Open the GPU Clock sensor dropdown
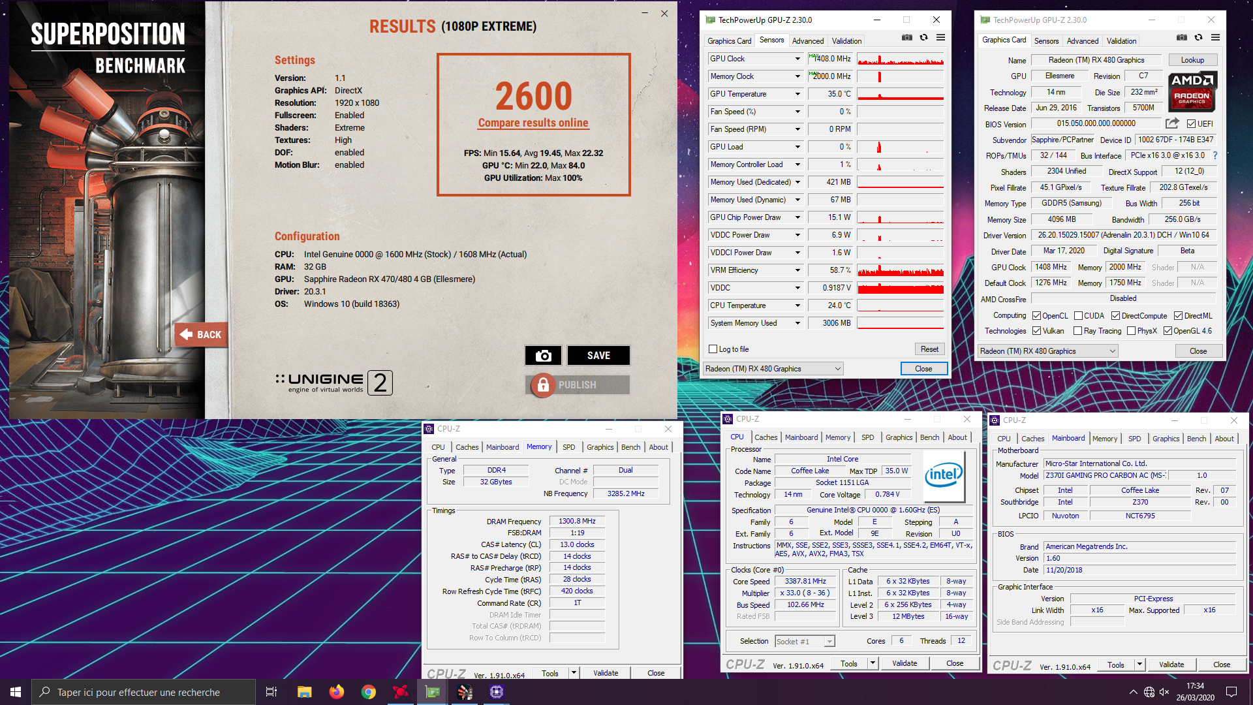Screen dimensions: 1253x705 pyautogui.click(x=797, y=59)
